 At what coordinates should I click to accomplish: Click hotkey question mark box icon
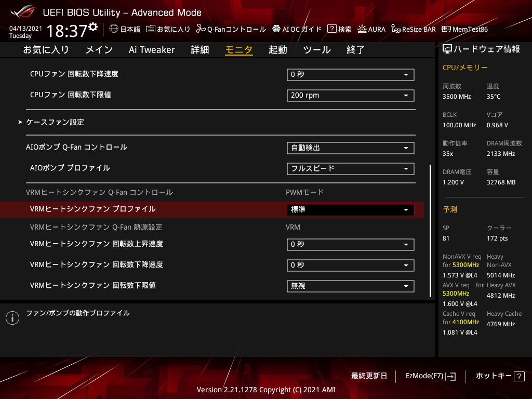point(519,376)
